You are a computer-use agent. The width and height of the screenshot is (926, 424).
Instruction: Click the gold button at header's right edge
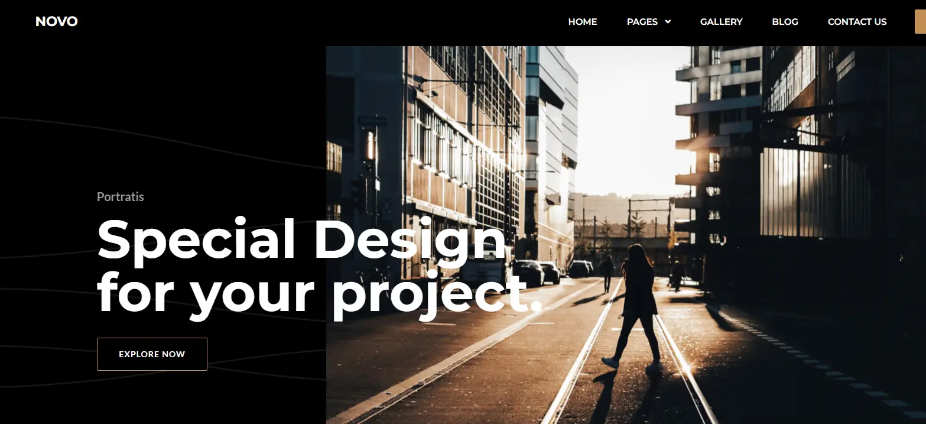pos(920,22)
